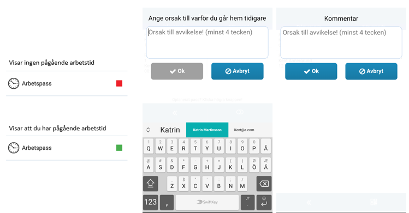Click the greyed Ok button in the early-leave dialog

click(x=177, y=71)
